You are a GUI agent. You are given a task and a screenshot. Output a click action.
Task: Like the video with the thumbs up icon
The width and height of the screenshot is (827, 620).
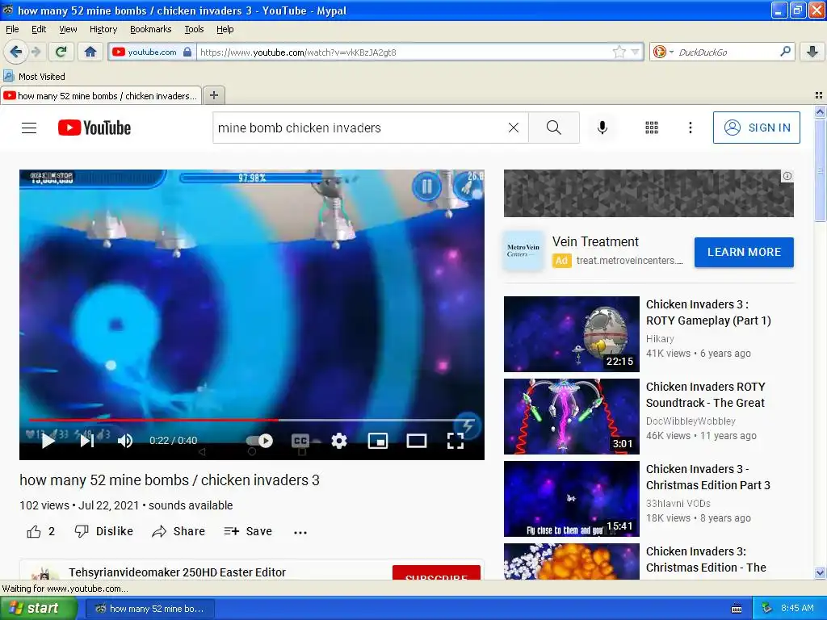34,531
